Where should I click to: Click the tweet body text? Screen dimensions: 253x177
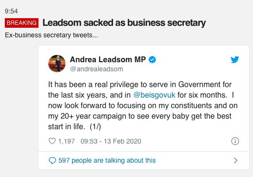pyautogui.click(x=143, y=105)
